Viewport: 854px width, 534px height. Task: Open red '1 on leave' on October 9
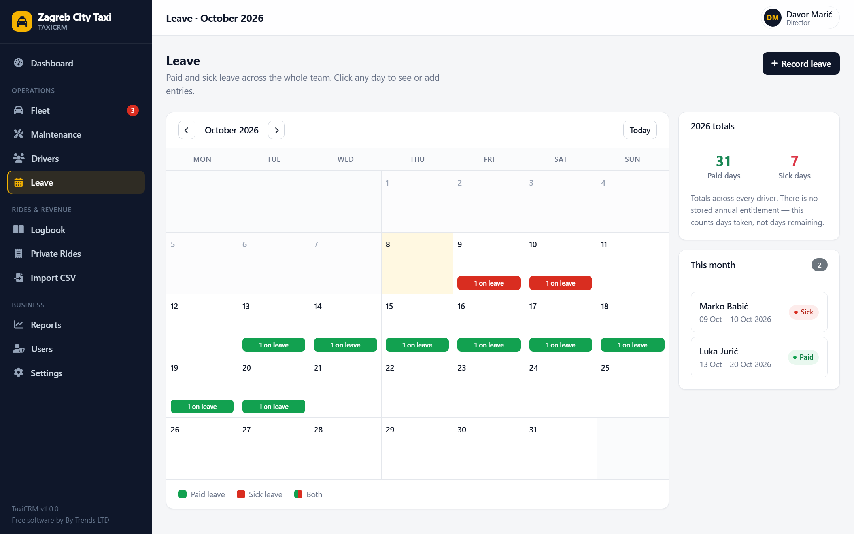click(489, 283)
